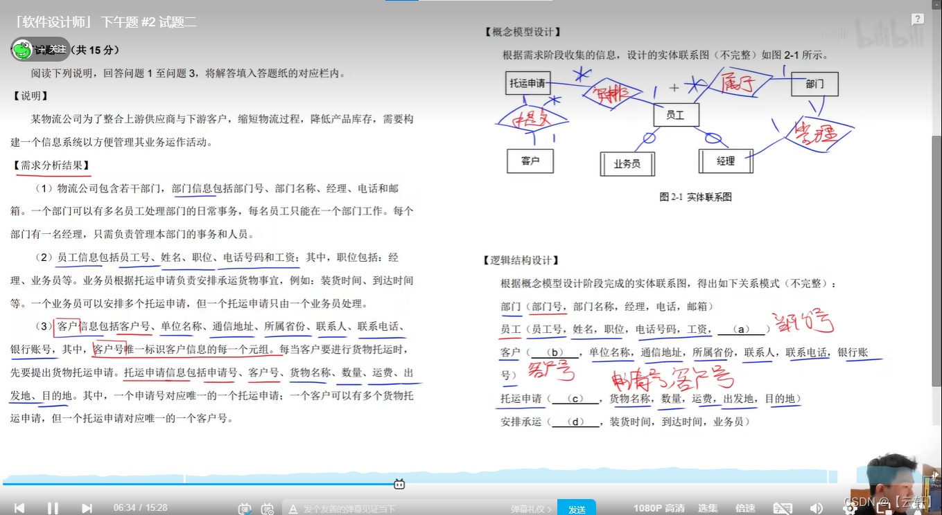This screenshot has width=942, height=515.
Task: Open danmaku font style 'A' icon
Action: (x=293, y=509)
